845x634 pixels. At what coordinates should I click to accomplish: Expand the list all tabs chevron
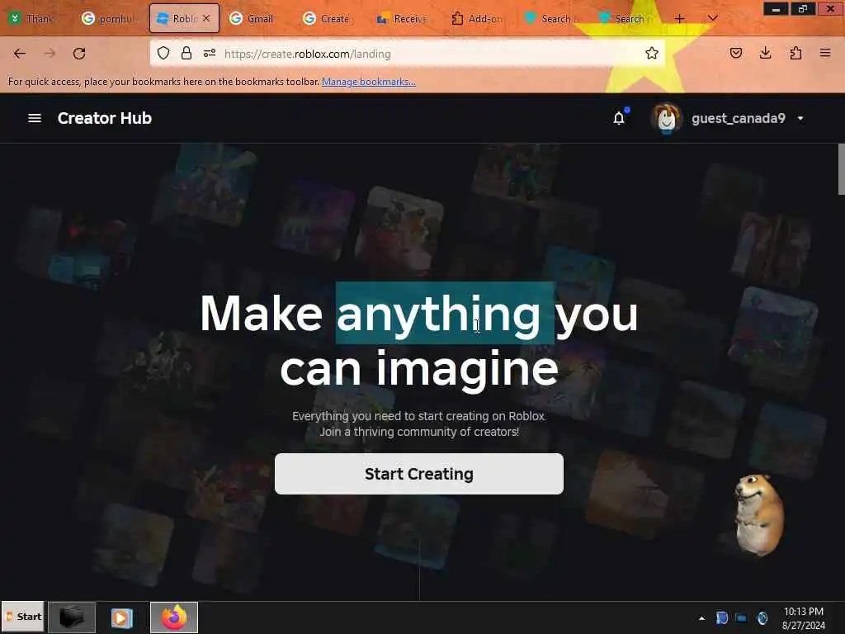(712, 18)
